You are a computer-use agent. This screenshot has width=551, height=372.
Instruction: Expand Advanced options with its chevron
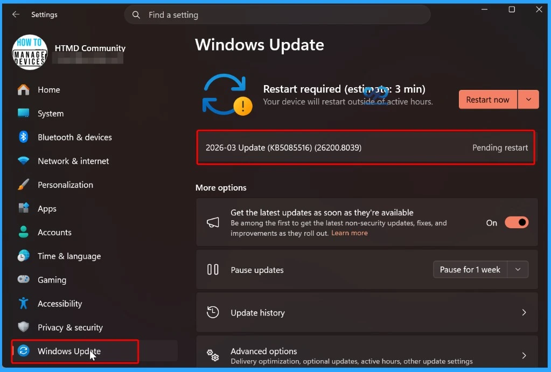click(523, 355)
